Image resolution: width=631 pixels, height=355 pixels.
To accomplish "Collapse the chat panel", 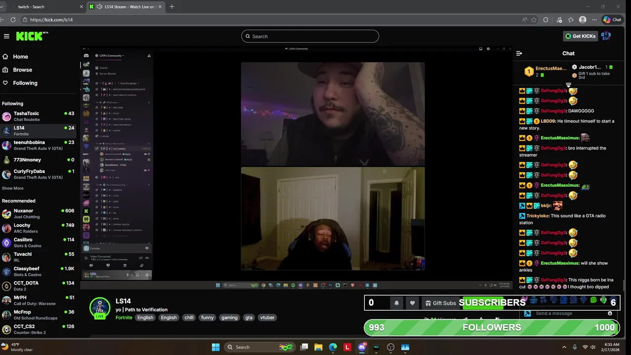I will point(519,53).
